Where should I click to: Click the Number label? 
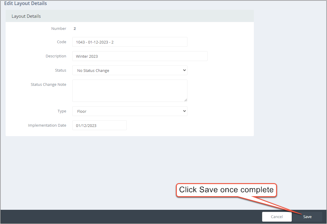point(59,28)
